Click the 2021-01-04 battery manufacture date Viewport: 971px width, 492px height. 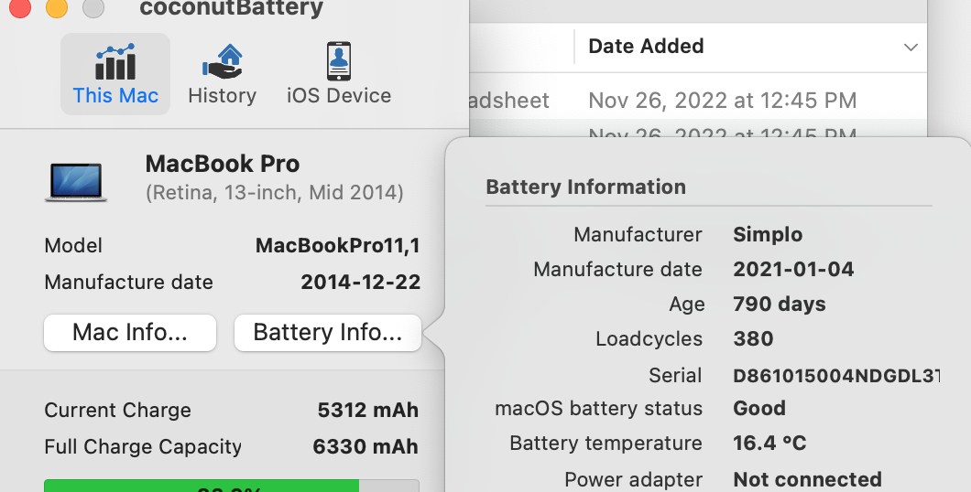coord(793,270)
